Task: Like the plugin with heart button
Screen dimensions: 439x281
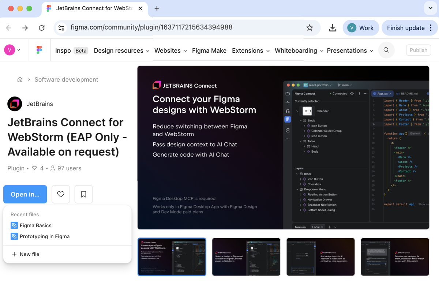Action: click(x=61, y=194)
